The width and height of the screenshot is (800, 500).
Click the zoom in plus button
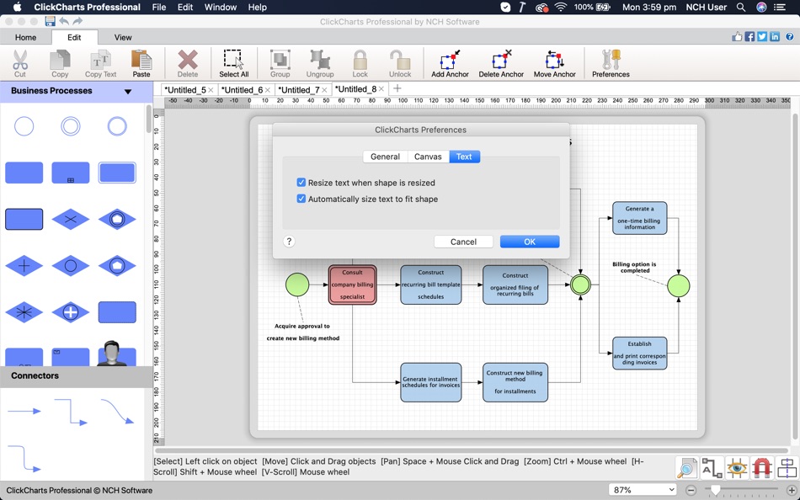point(791,490)
